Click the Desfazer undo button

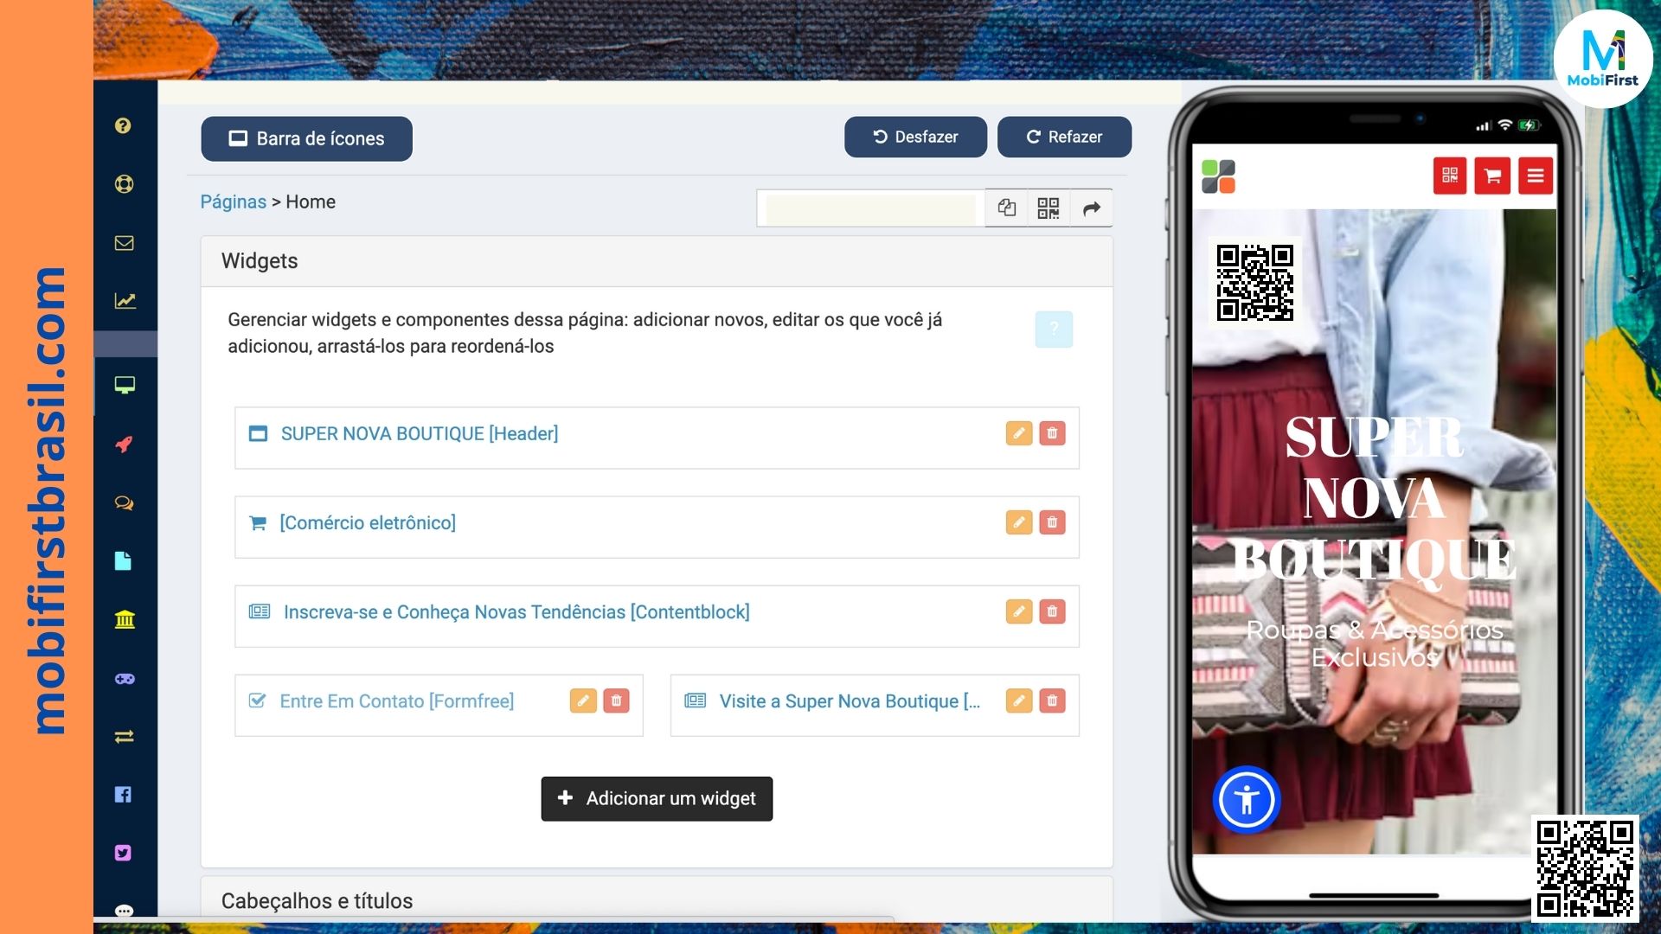pyautogui.click(x=915, y=137)
